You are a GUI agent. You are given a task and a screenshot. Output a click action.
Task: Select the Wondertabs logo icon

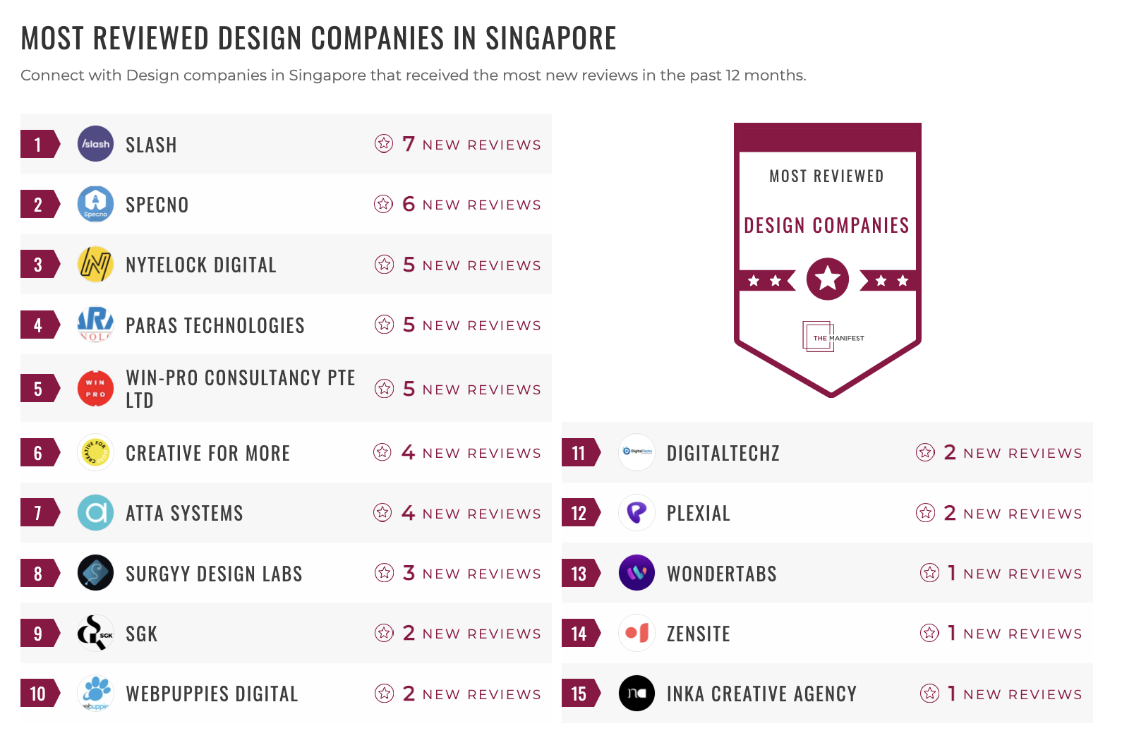point(637,573)
